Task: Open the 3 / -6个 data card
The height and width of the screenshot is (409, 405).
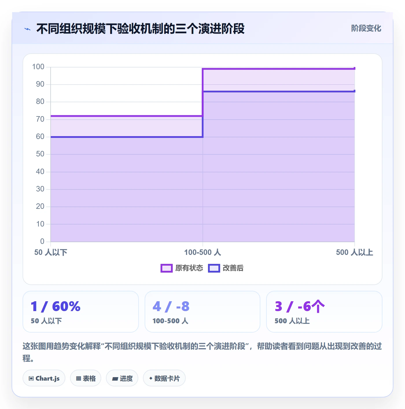Action: pyautogui.click(x=324, y=312)
